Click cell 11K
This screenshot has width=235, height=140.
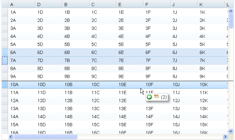click(x=211, y=92)
